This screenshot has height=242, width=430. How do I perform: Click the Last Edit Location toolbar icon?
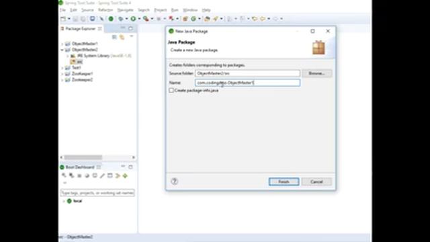255,19
